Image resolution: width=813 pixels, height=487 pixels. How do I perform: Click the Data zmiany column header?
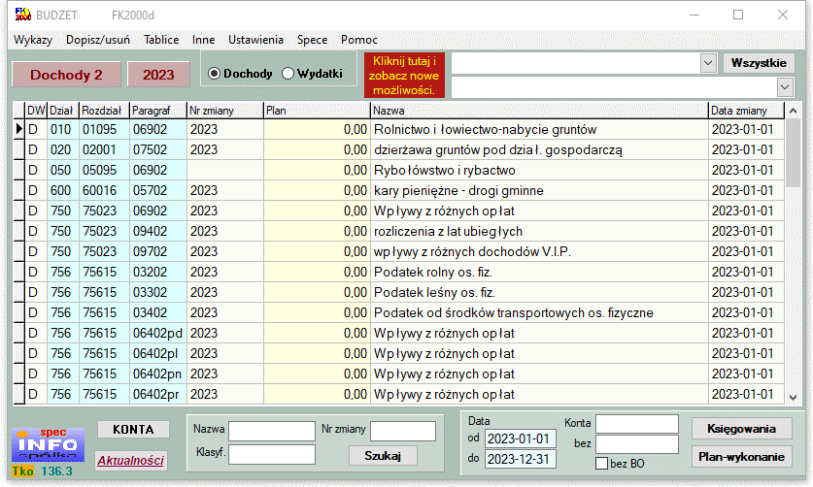(x=746, y=111)
